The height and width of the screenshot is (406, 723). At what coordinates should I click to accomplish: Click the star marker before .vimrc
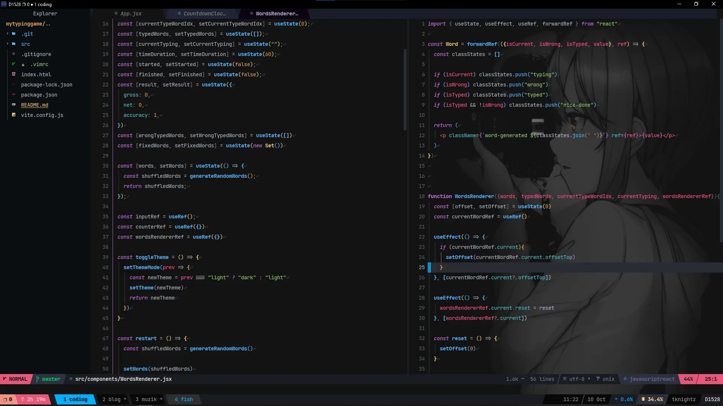coord(23,65)
